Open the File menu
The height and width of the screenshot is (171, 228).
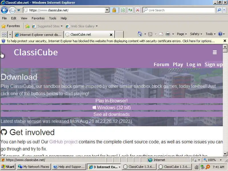click(4, 18)
